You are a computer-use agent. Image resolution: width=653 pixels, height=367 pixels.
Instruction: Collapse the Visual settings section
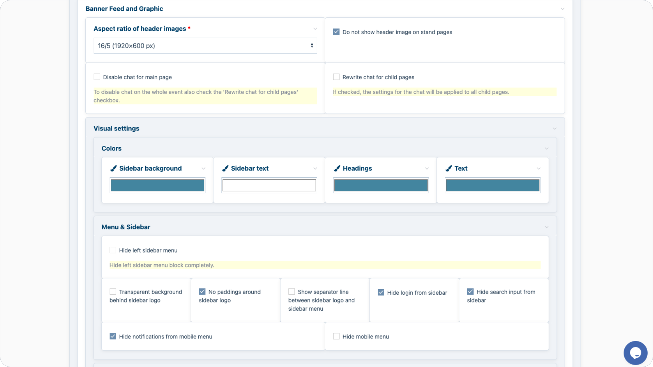click(554, 128)
